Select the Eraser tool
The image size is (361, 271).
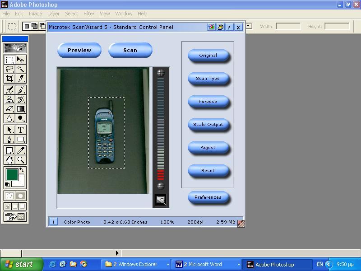tap(9, 109)
